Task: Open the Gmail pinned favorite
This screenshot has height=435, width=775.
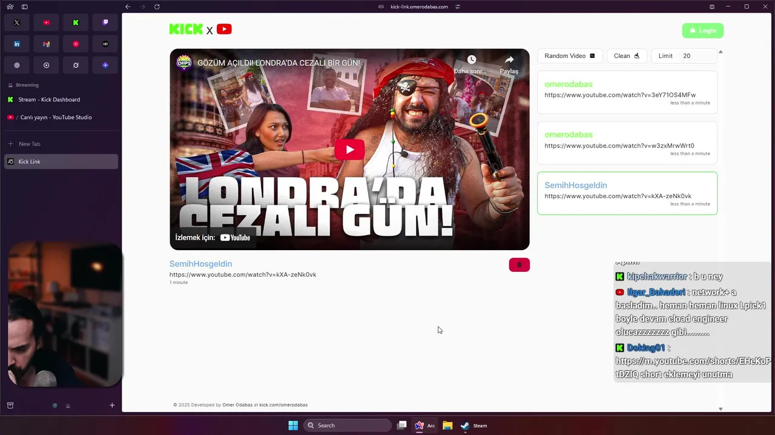Action: click(x=46, y=44)
